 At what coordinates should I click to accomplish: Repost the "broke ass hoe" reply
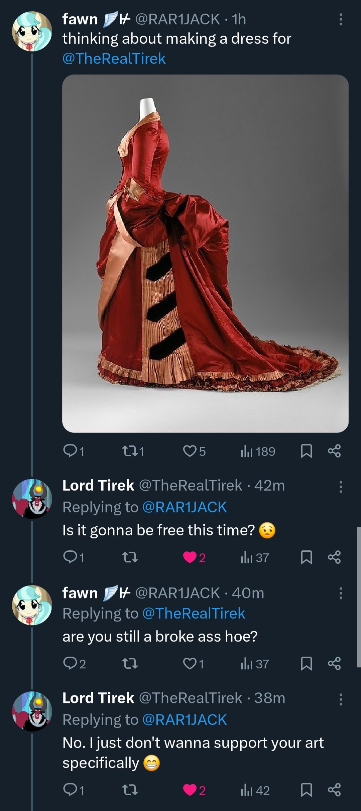130,664
